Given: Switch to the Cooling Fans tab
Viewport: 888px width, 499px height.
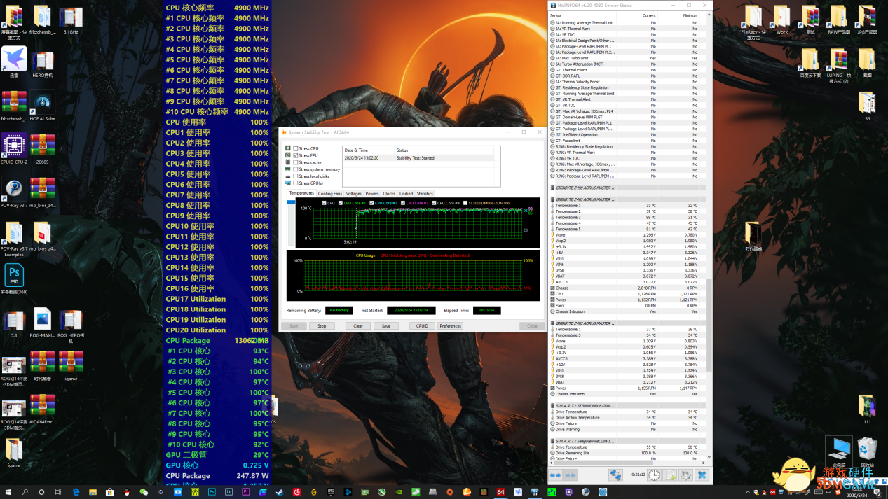Looking at the screenshot, I should (330, 193).
